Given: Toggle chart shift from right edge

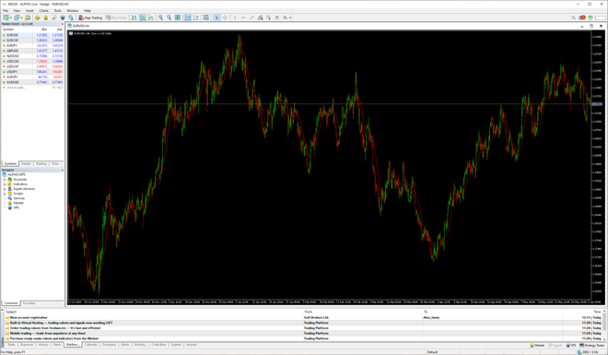Looking at the screenshot, I should pos(196,18).
